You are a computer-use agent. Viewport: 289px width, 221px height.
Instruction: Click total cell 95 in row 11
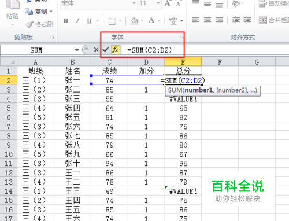coord(183,164)
